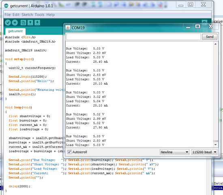Screen dimensions: 223x195
Task: Maximize the COM19 serial monitor window
Action: pyautogui.click(x=198, y=26)
